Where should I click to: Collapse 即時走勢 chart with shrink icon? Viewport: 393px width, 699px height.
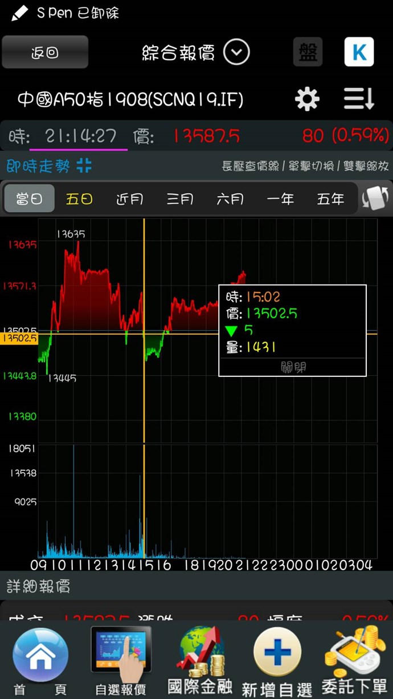(x=84, y=166)
